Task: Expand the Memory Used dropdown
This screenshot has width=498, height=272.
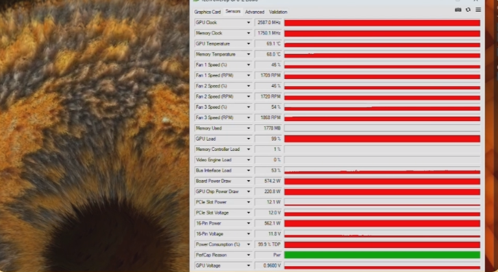Action: tap(249, 128)
